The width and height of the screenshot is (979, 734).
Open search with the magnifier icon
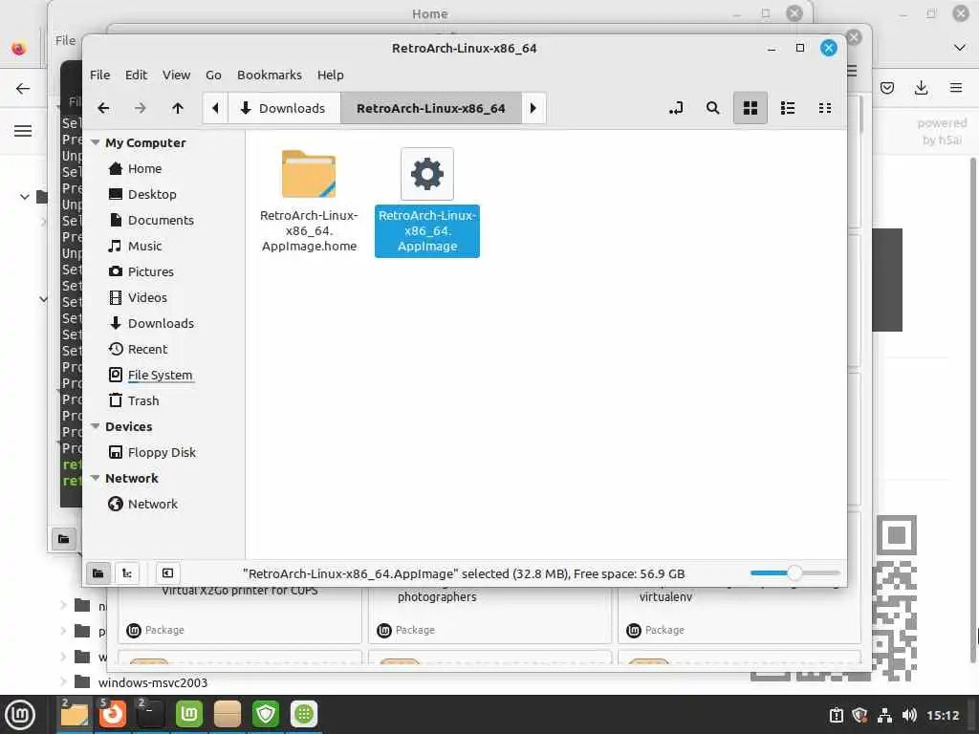712,108
